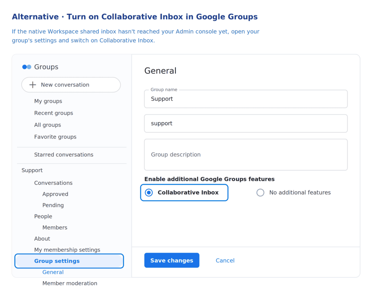Open the About page

click(x=42, y=238)
